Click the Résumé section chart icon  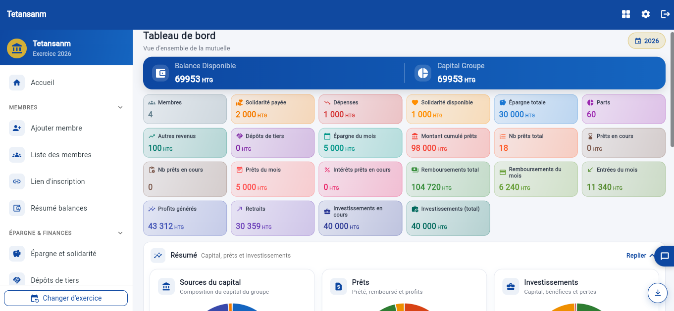tap(158, 256)
